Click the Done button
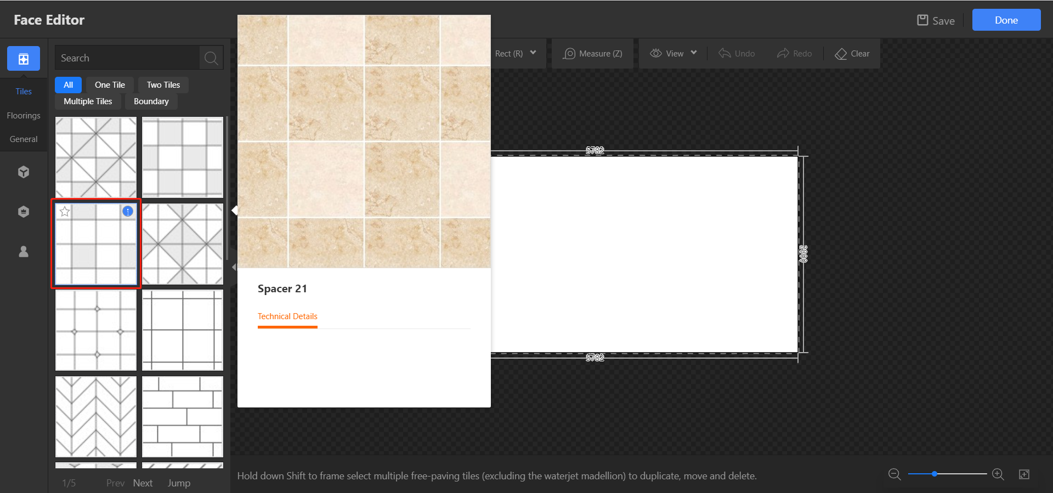Image resolution: width=1053 pixels, height=493 pixels. 1006,20
